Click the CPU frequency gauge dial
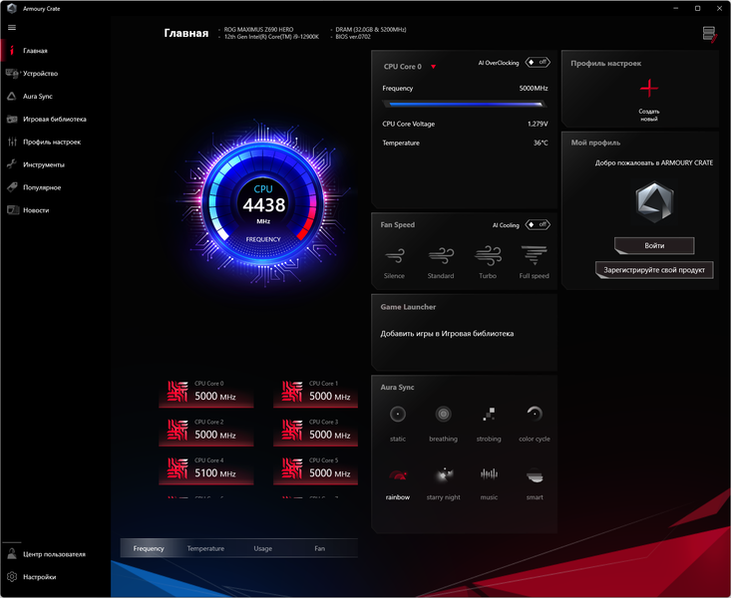This screenshot has height=598, width=731. tap(263, 205)
